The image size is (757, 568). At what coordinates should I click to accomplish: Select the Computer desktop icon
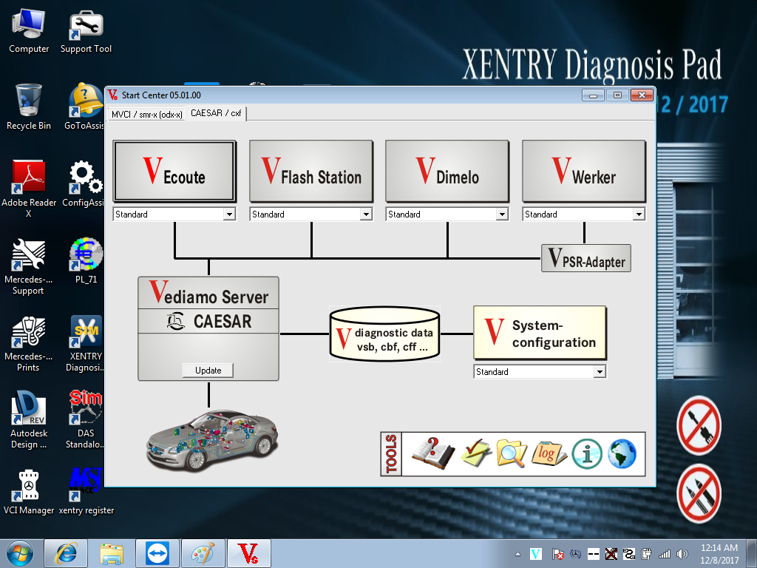[x=29, y=30]
